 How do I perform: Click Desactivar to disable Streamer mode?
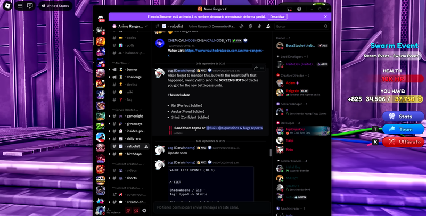click(x=277, y=17)
